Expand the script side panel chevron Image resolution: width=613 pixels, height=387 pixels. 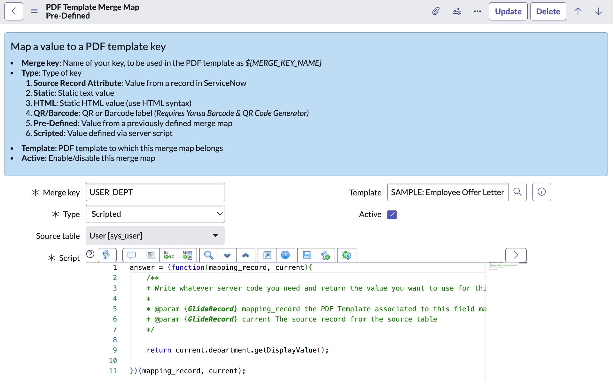tap(516, 255)
